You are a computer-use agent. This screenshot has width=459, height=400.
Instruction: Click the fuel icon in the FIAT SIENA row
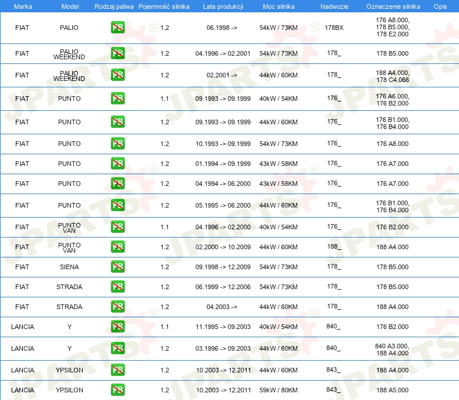click(117, 267)
